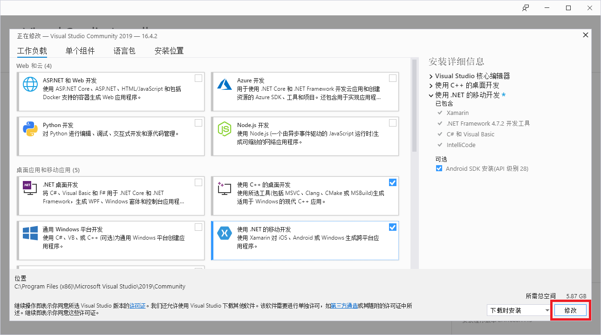
Task: Click the Xamarin included component
Action: point(458,113)
